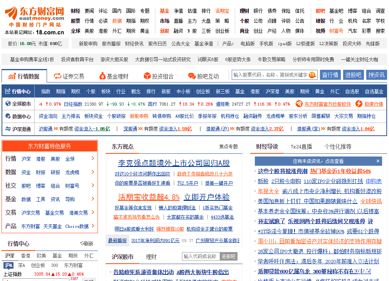Open the 资金流入-1.86亿 link for 沪股通
Screen dimensions: 389x281
(92, 129)
